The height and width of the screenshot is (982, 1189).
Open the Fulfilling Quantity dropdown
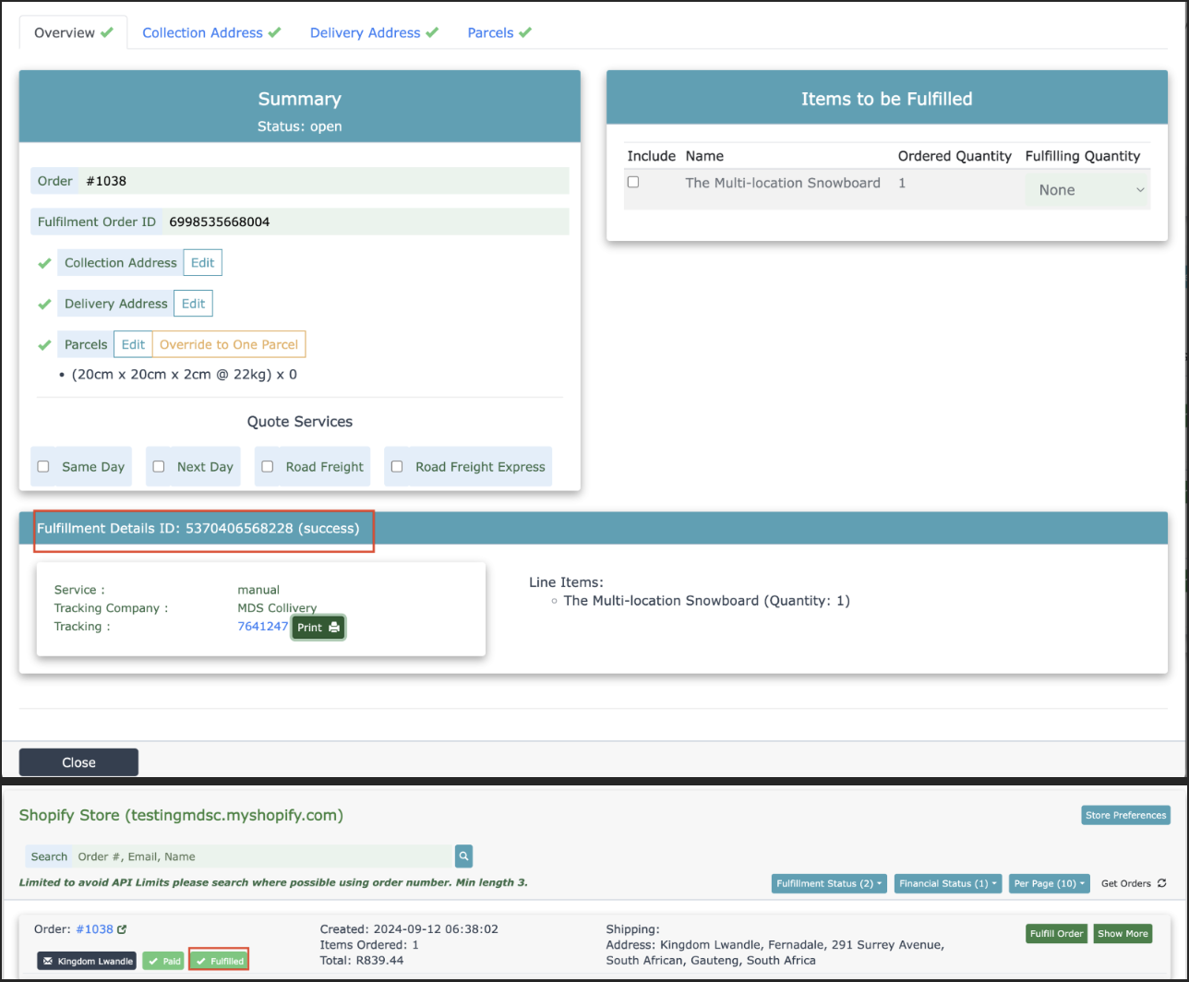(x=1087, y=190)
